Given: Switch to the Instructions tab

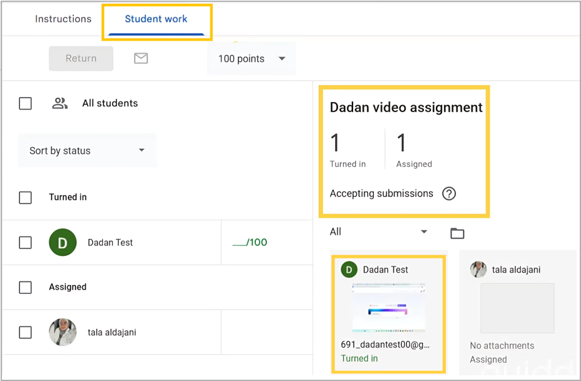Looking at the screenshot, I should 63,19.
